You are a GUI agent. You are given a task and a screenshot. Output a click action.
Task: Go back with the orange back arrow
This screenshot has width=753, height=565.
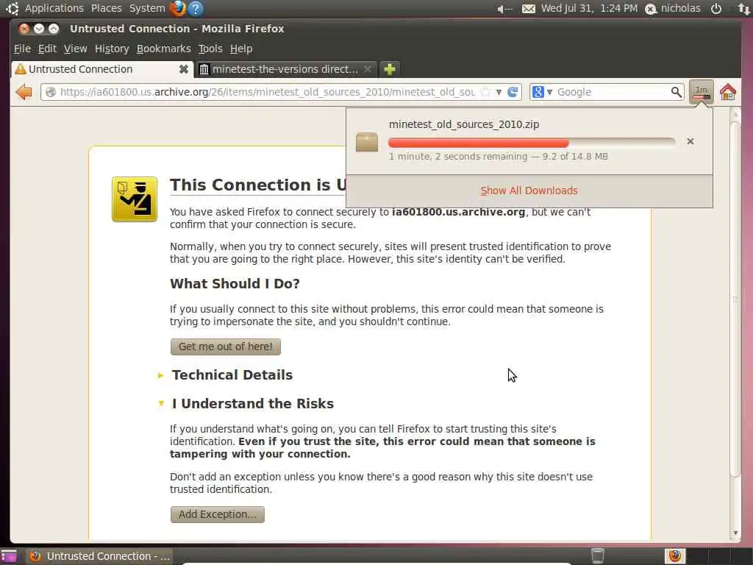[x=24, y=92]
